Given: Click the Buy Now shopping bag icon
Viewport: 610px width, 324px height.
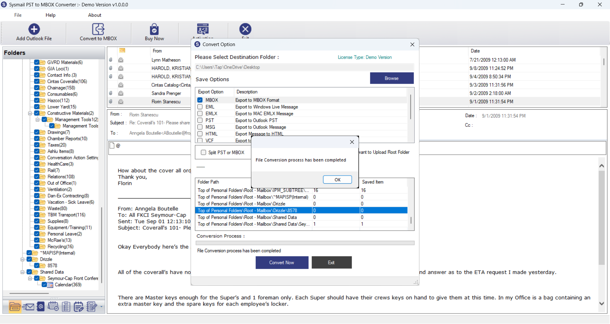Looking at the screenshot, I should click(x=154, y=29).
